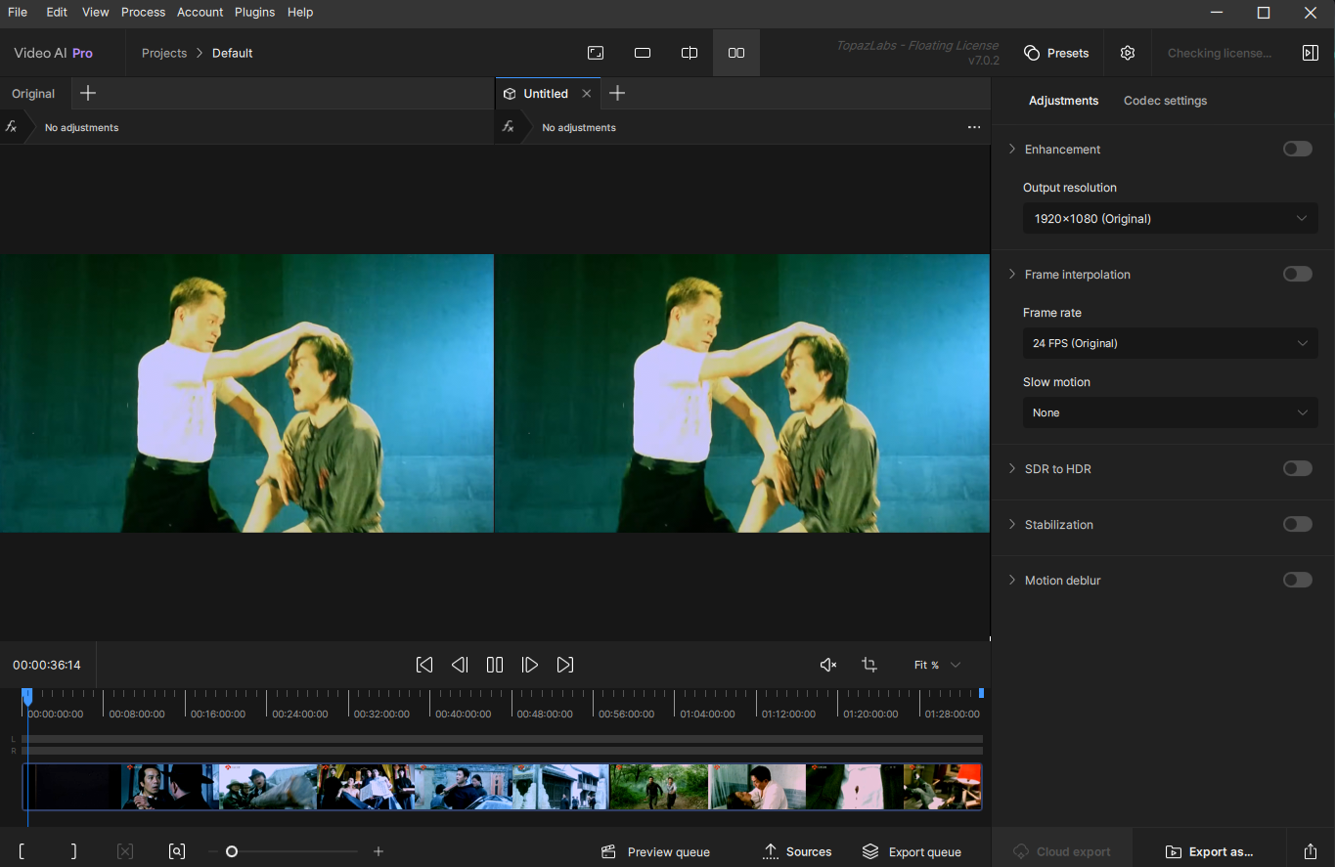Select the Original preview tab
The image size is (1335, 867).
33,94
